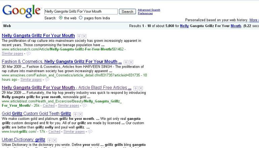Open Cached copy of krunkgrillz.com result
Viewport: 259px width, 148px height.
[54, 131]
